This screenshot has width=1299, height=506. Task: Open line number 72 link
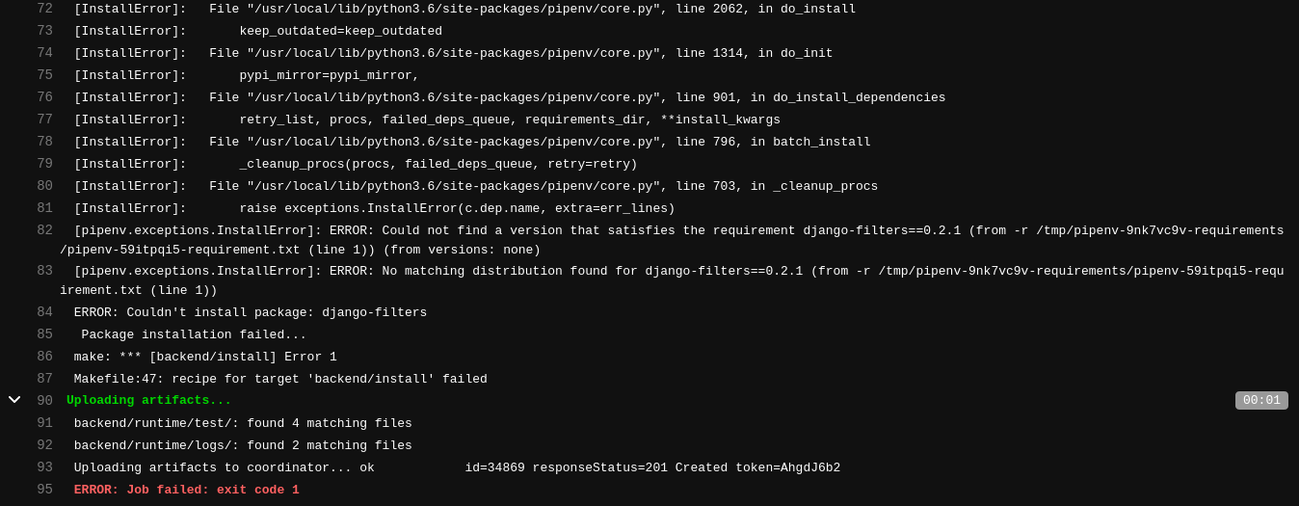(44, 9)
